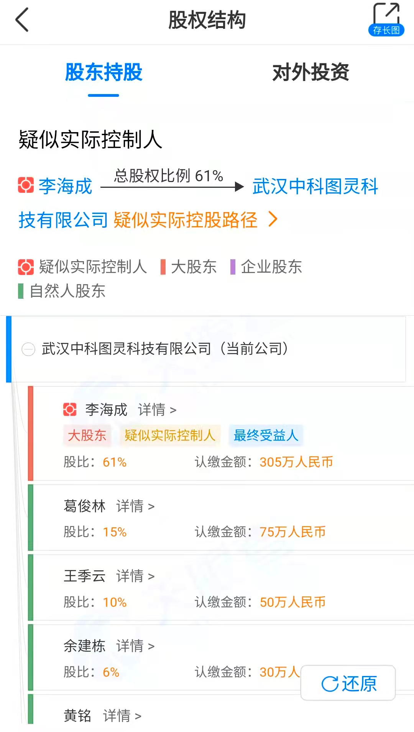View 葛俊林 详情 details

[x=135, y=506]
